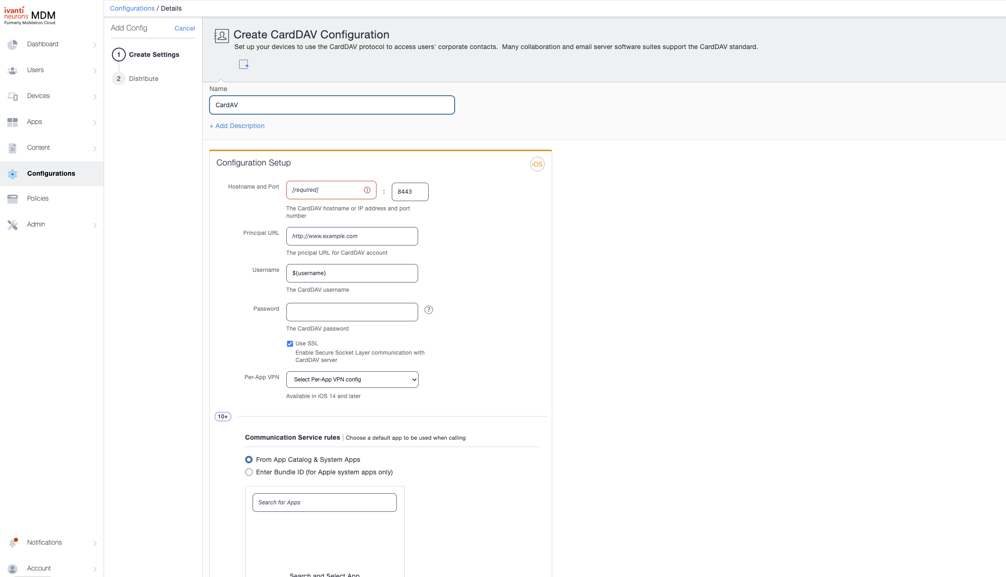Choose From App Catalog & System Apps
The image size is (1006, 577).
click(249, 460)
